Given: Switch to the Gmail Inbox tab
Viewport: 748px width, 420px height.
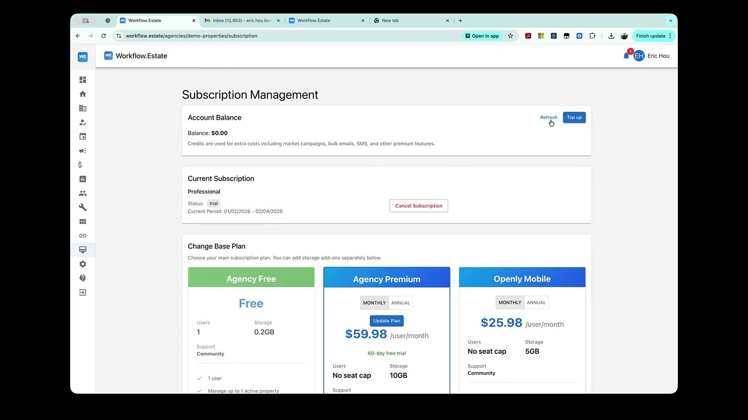Looking at the screenshot, I should point(242,20).
